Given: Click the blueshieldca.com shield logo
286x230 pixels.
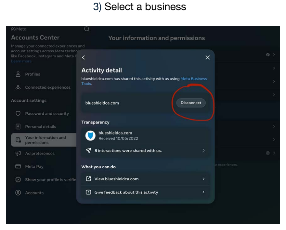Looking at the screenshot, I should (x=90, y=135).
